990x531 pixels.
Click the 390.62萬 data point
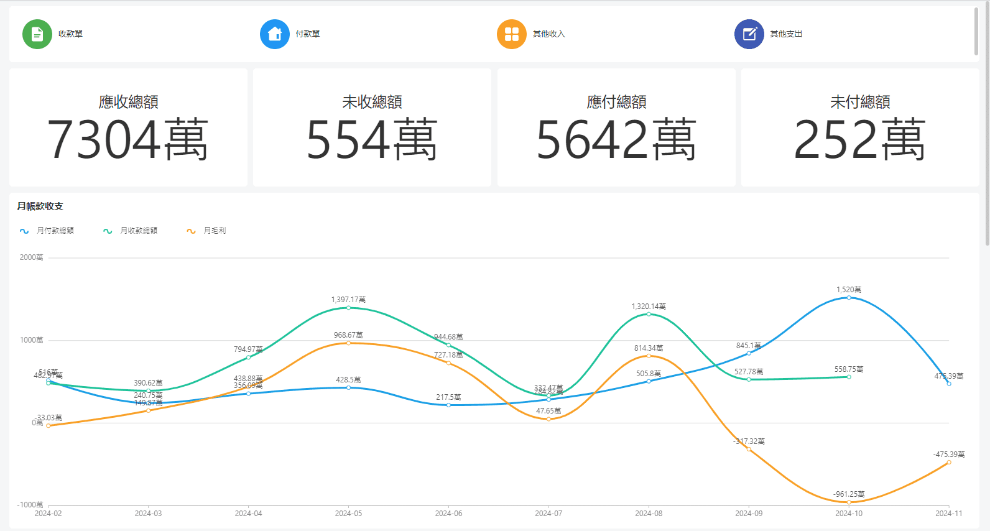point(148,390)
